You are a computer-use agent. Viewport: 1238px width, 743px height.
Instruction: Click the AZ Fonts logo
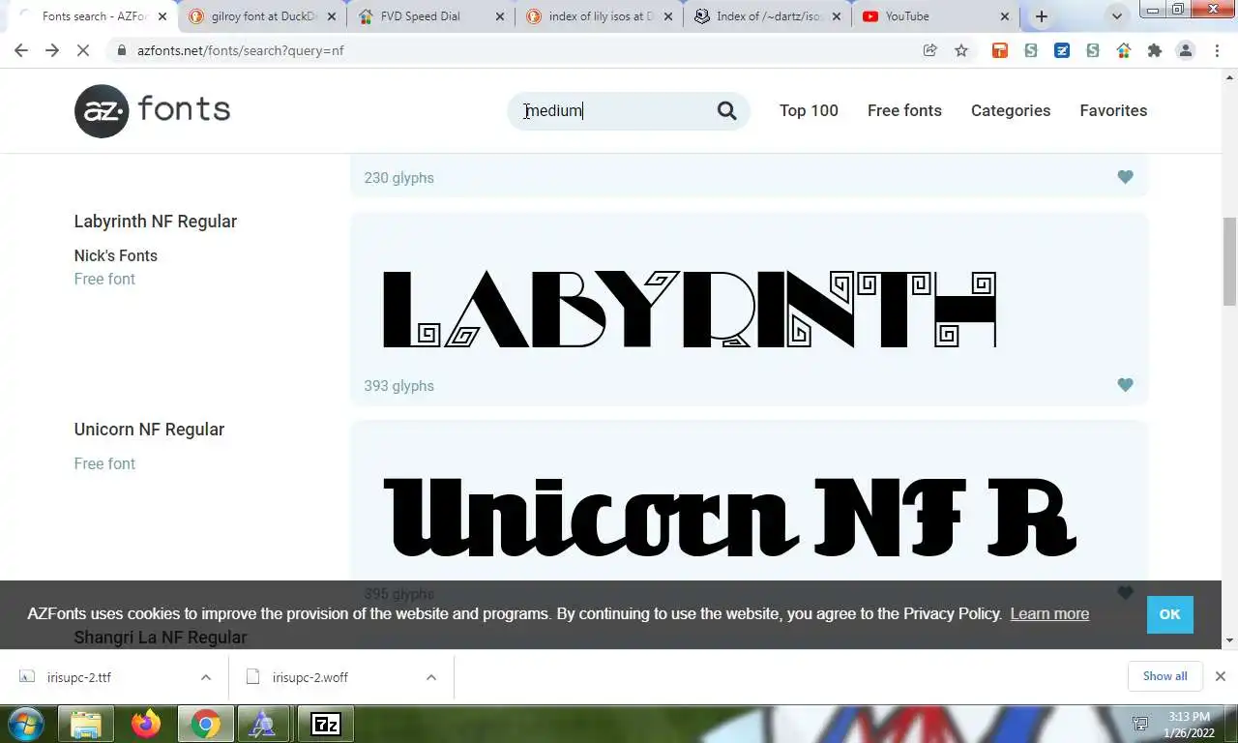click(152, 110)
